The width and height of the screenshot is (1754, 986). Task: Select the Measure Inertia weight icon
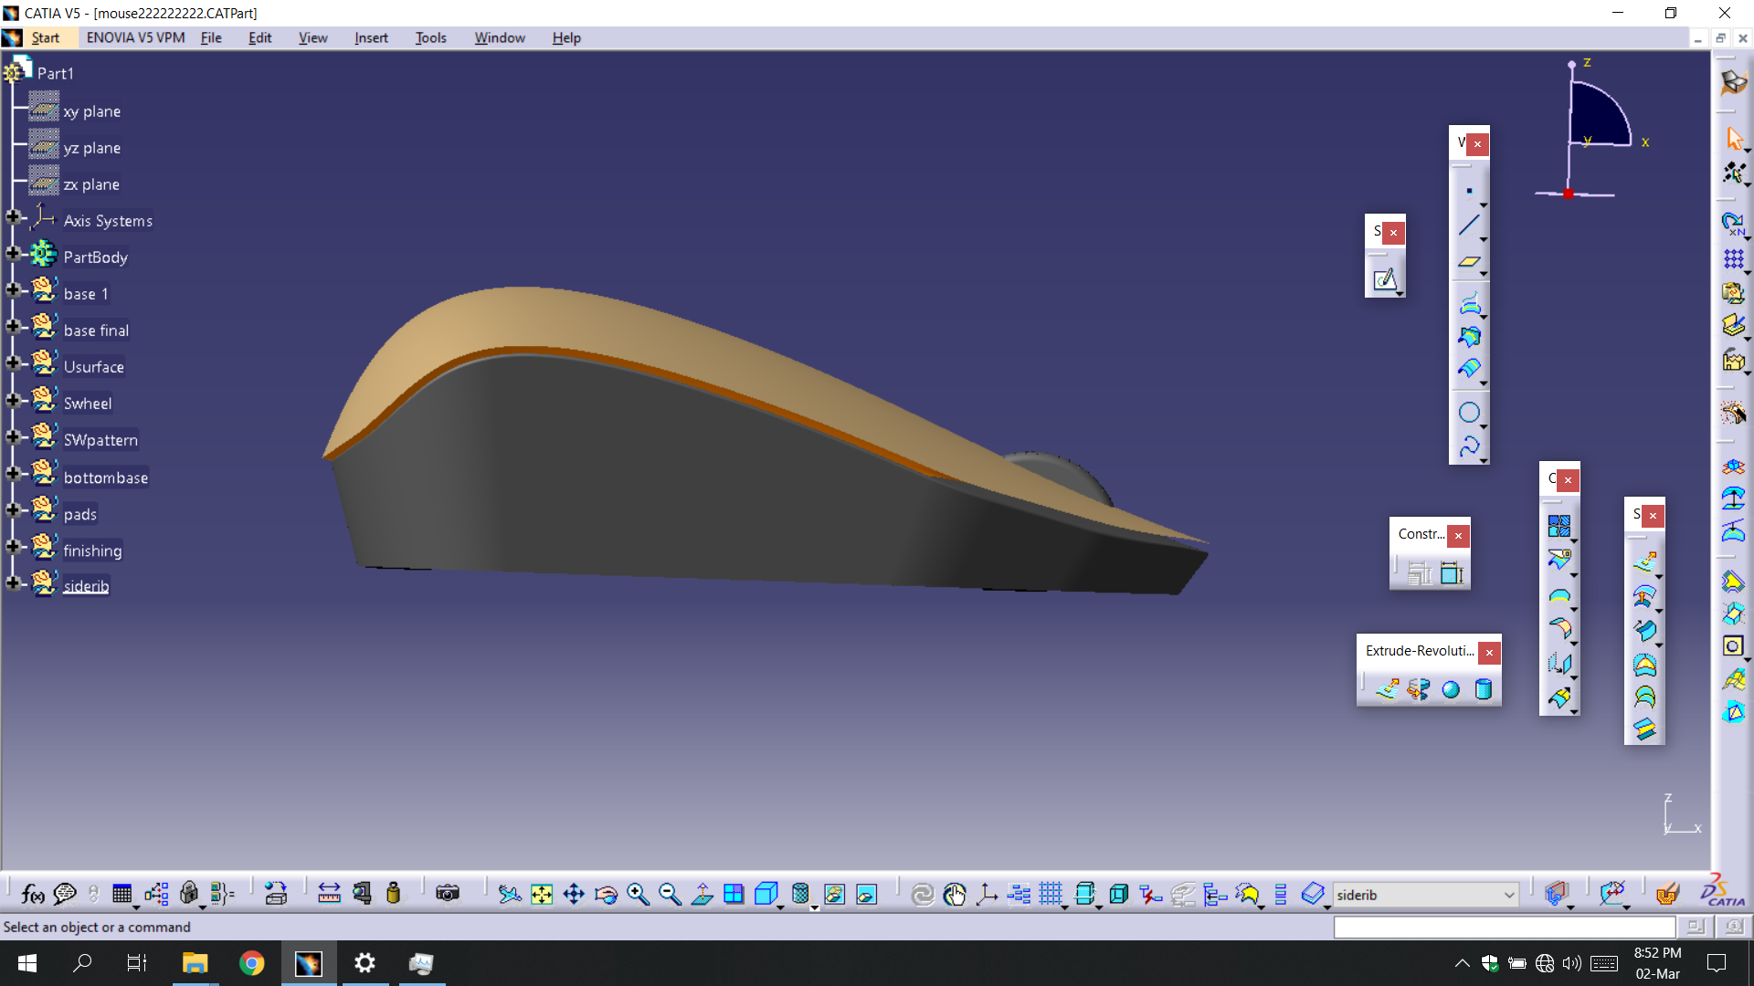(x=394, y=895)
